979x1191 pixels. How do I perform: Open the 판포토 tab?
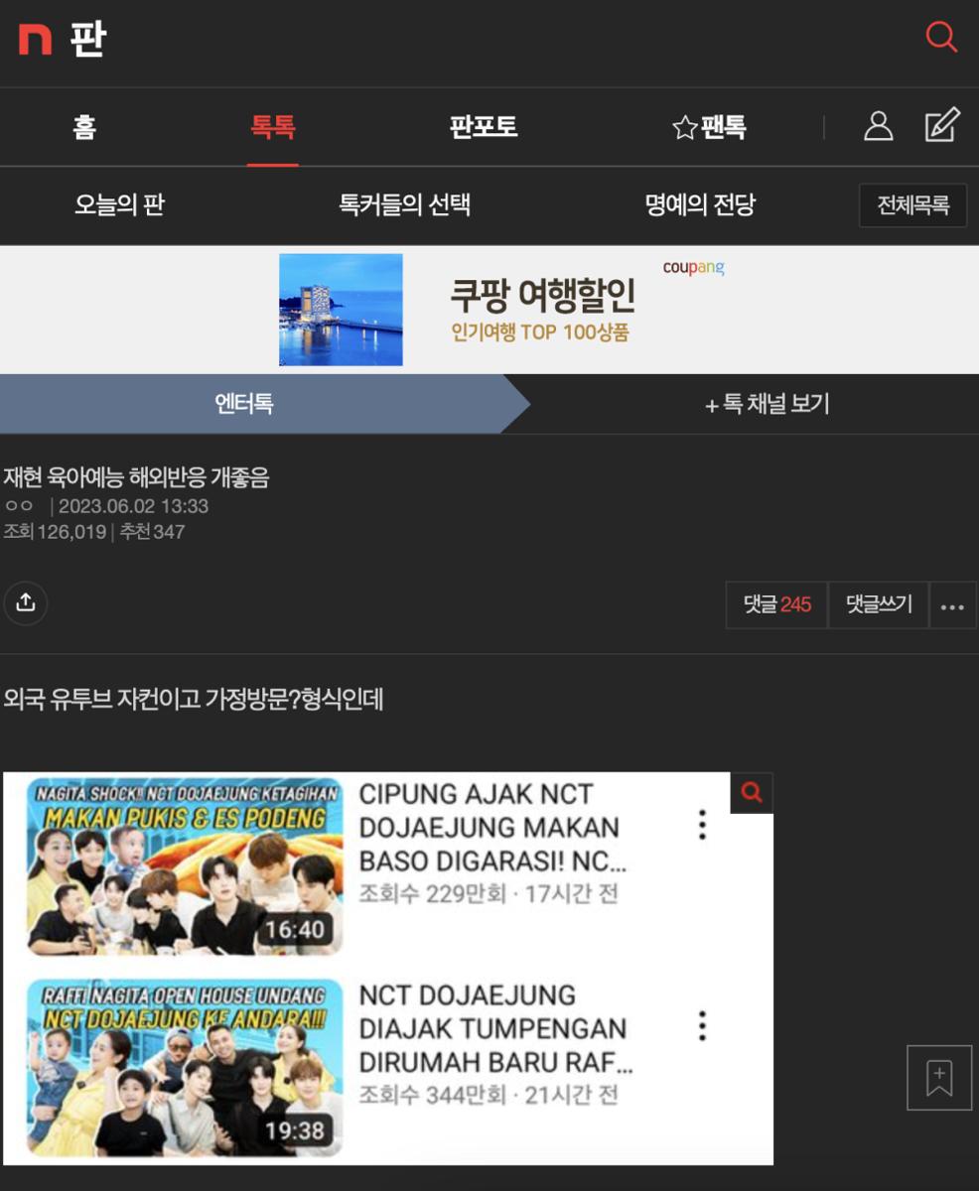[484, 127]
